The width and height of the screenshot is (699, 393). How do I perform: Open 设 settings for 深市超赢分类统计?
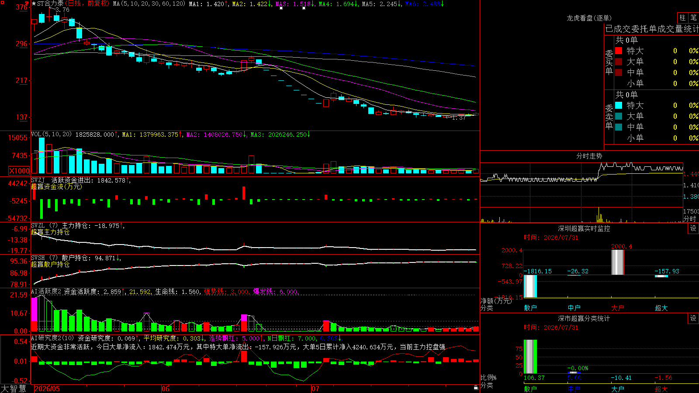[x=693, y=318]
